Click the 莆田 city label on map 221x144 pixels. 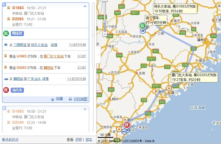click(202, 60)
